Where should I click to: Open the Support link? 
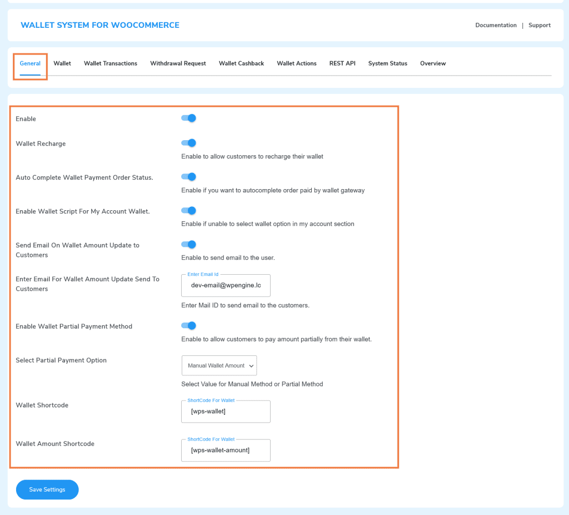(539, 25)
